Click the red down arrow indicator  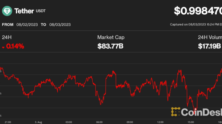[x=3, y=48]
